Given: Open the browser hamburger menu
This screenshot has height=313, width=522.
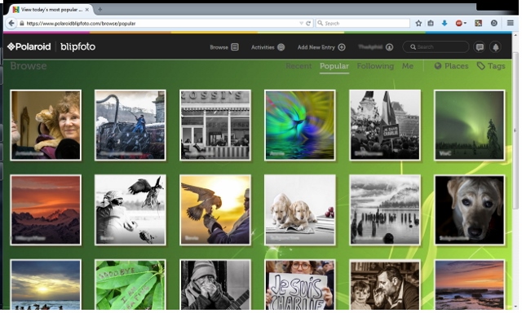Looking at the screenshot, I should point(510,24).
